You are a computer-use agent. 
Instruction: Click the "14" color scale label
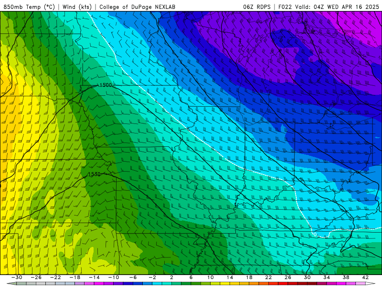click(230, 277)
